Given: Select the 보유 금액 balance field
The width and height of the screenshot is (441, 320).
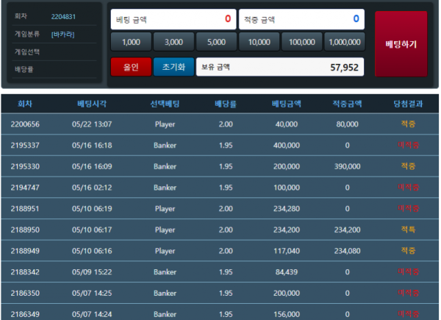Looking at the screenshot, I should click(281, 67).
